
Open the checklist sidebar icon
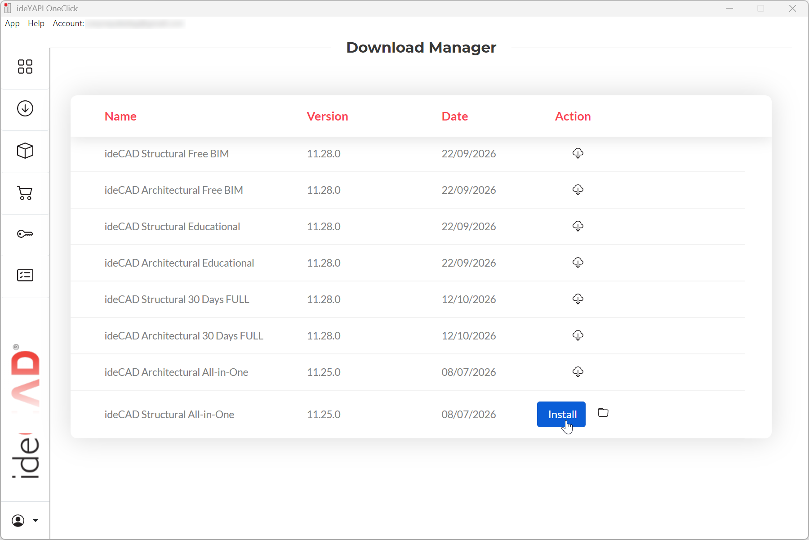[x=25, y=275]
